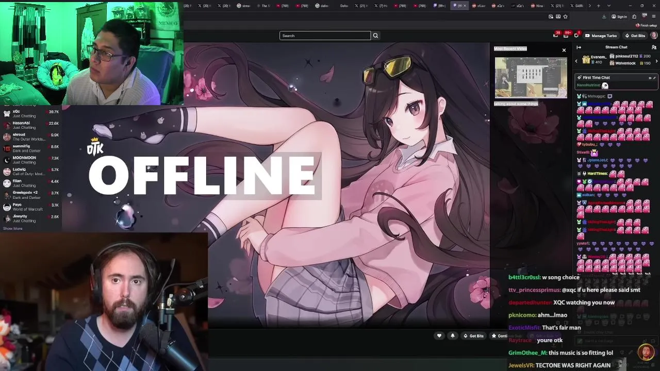The width and height of the screenshot is (660, 371).
Task: Click NanoNutrine username in chat
Action: (x=588, y=85)
